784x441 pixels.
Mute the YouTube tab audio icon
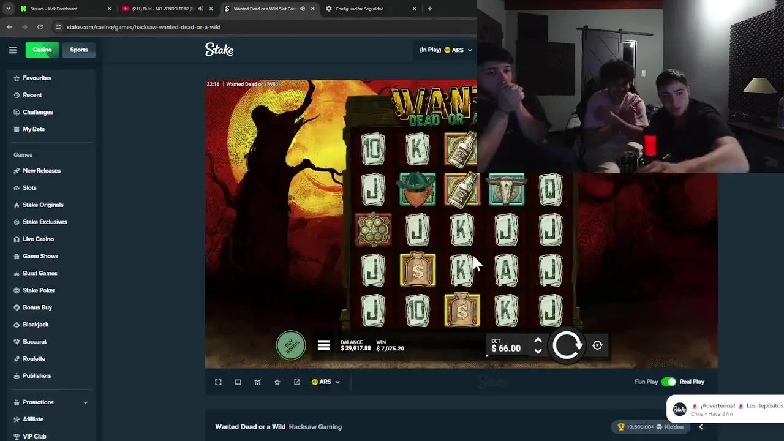[x=200, y=9]
